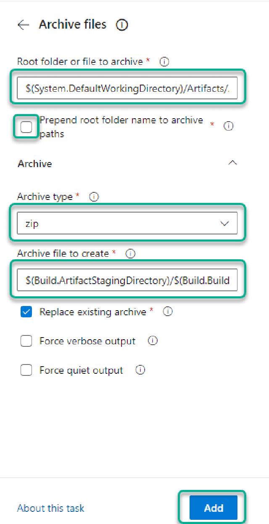Click info icon beside Force quiet output
Viewport: 269px width, 524px height.
coord(140,370)
